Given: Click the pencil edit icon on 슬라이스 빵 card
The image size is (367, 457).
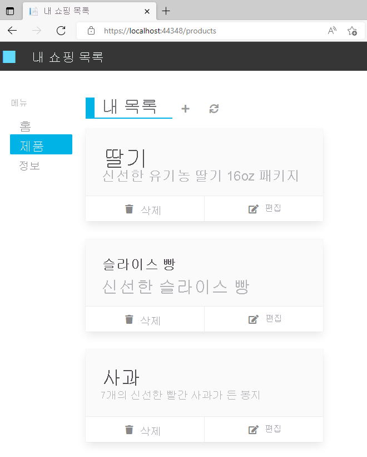Looking at the screenshot, I should [254, 319].
